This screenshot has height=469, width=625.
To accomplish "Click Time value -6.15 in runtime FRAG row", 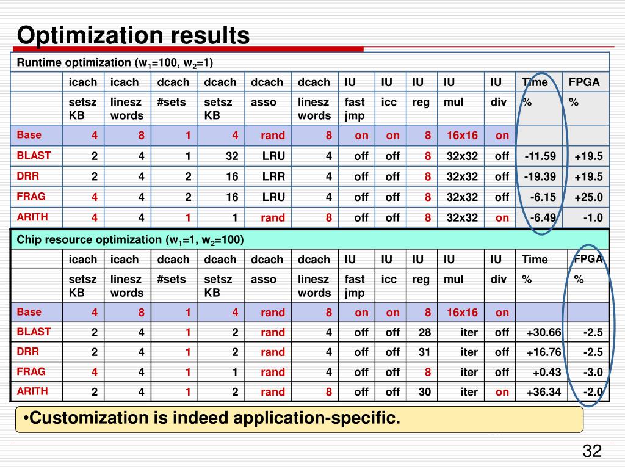I will click(x=543, y=197).
